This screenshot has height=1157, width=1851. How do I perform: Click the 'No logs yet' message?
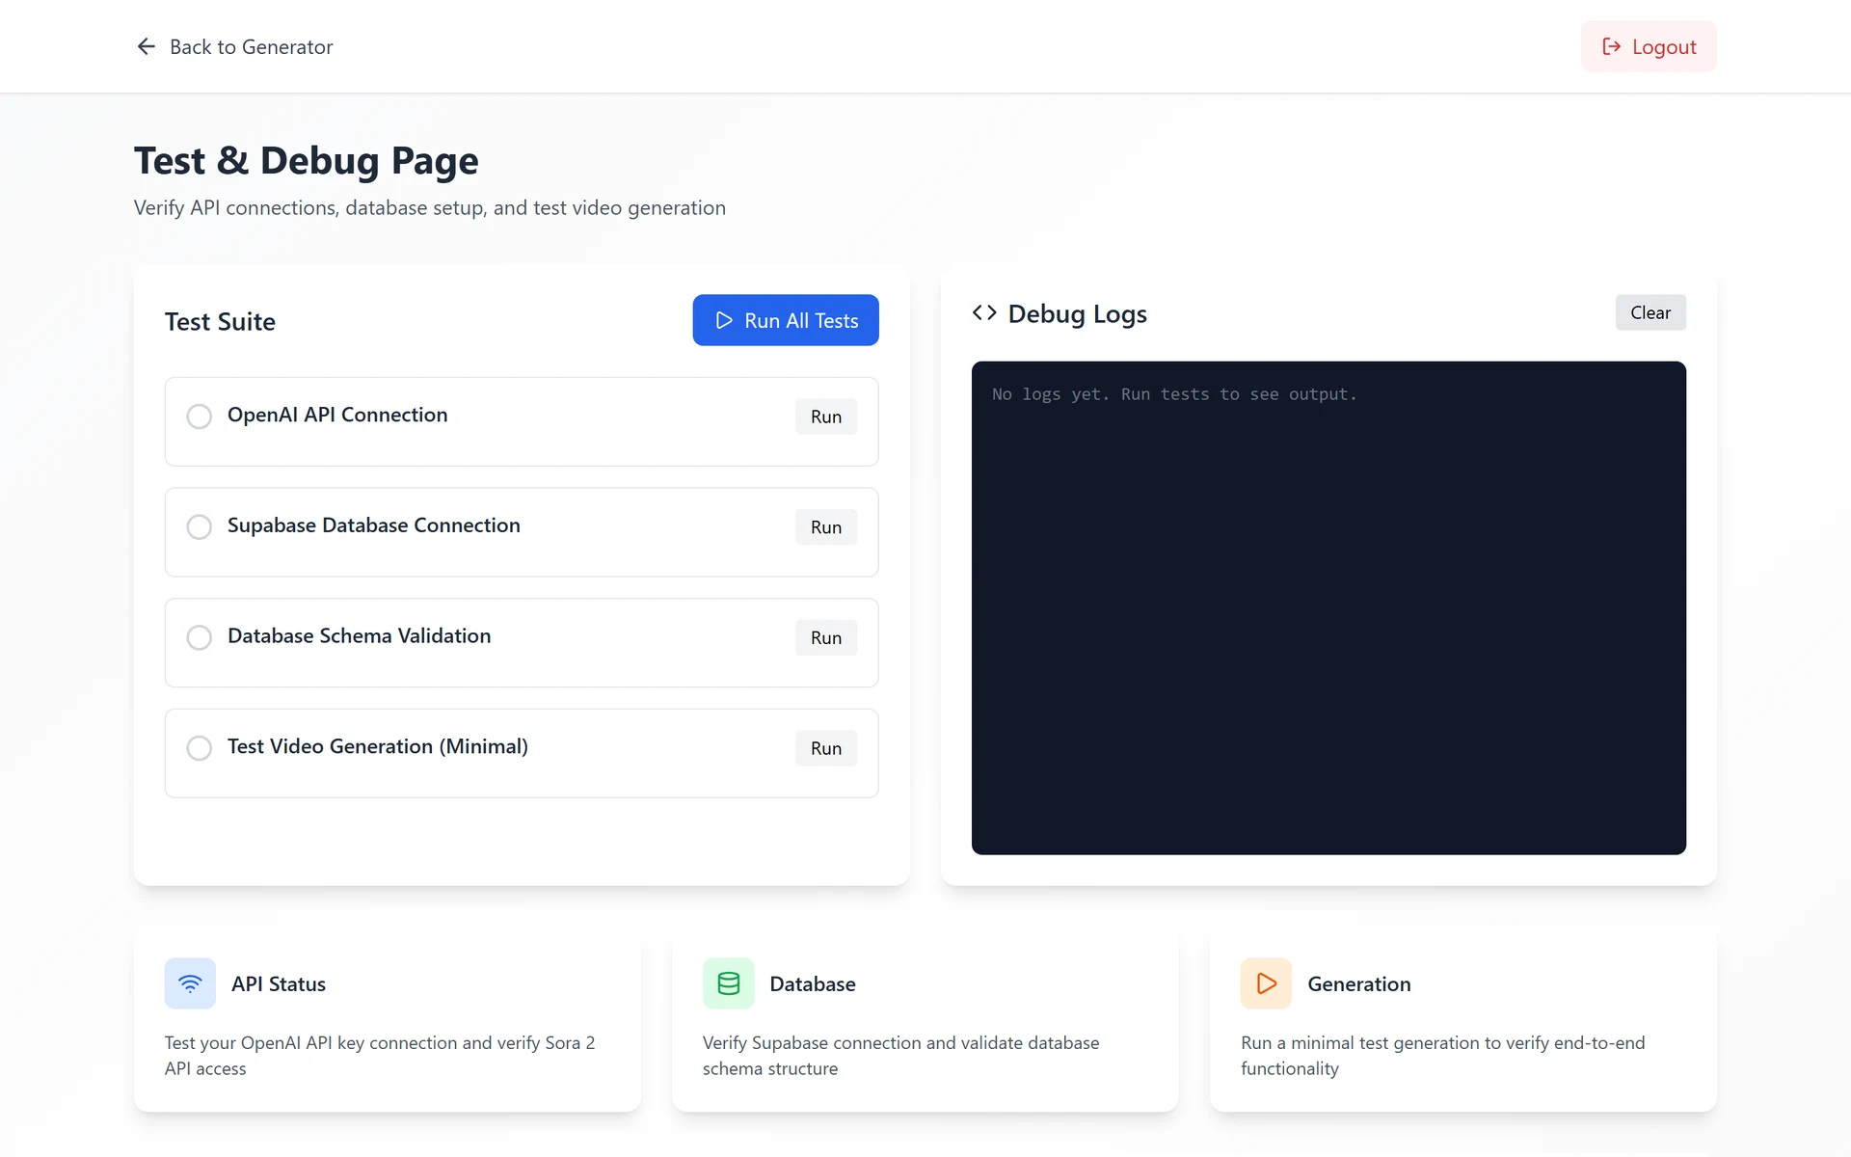1174,394
